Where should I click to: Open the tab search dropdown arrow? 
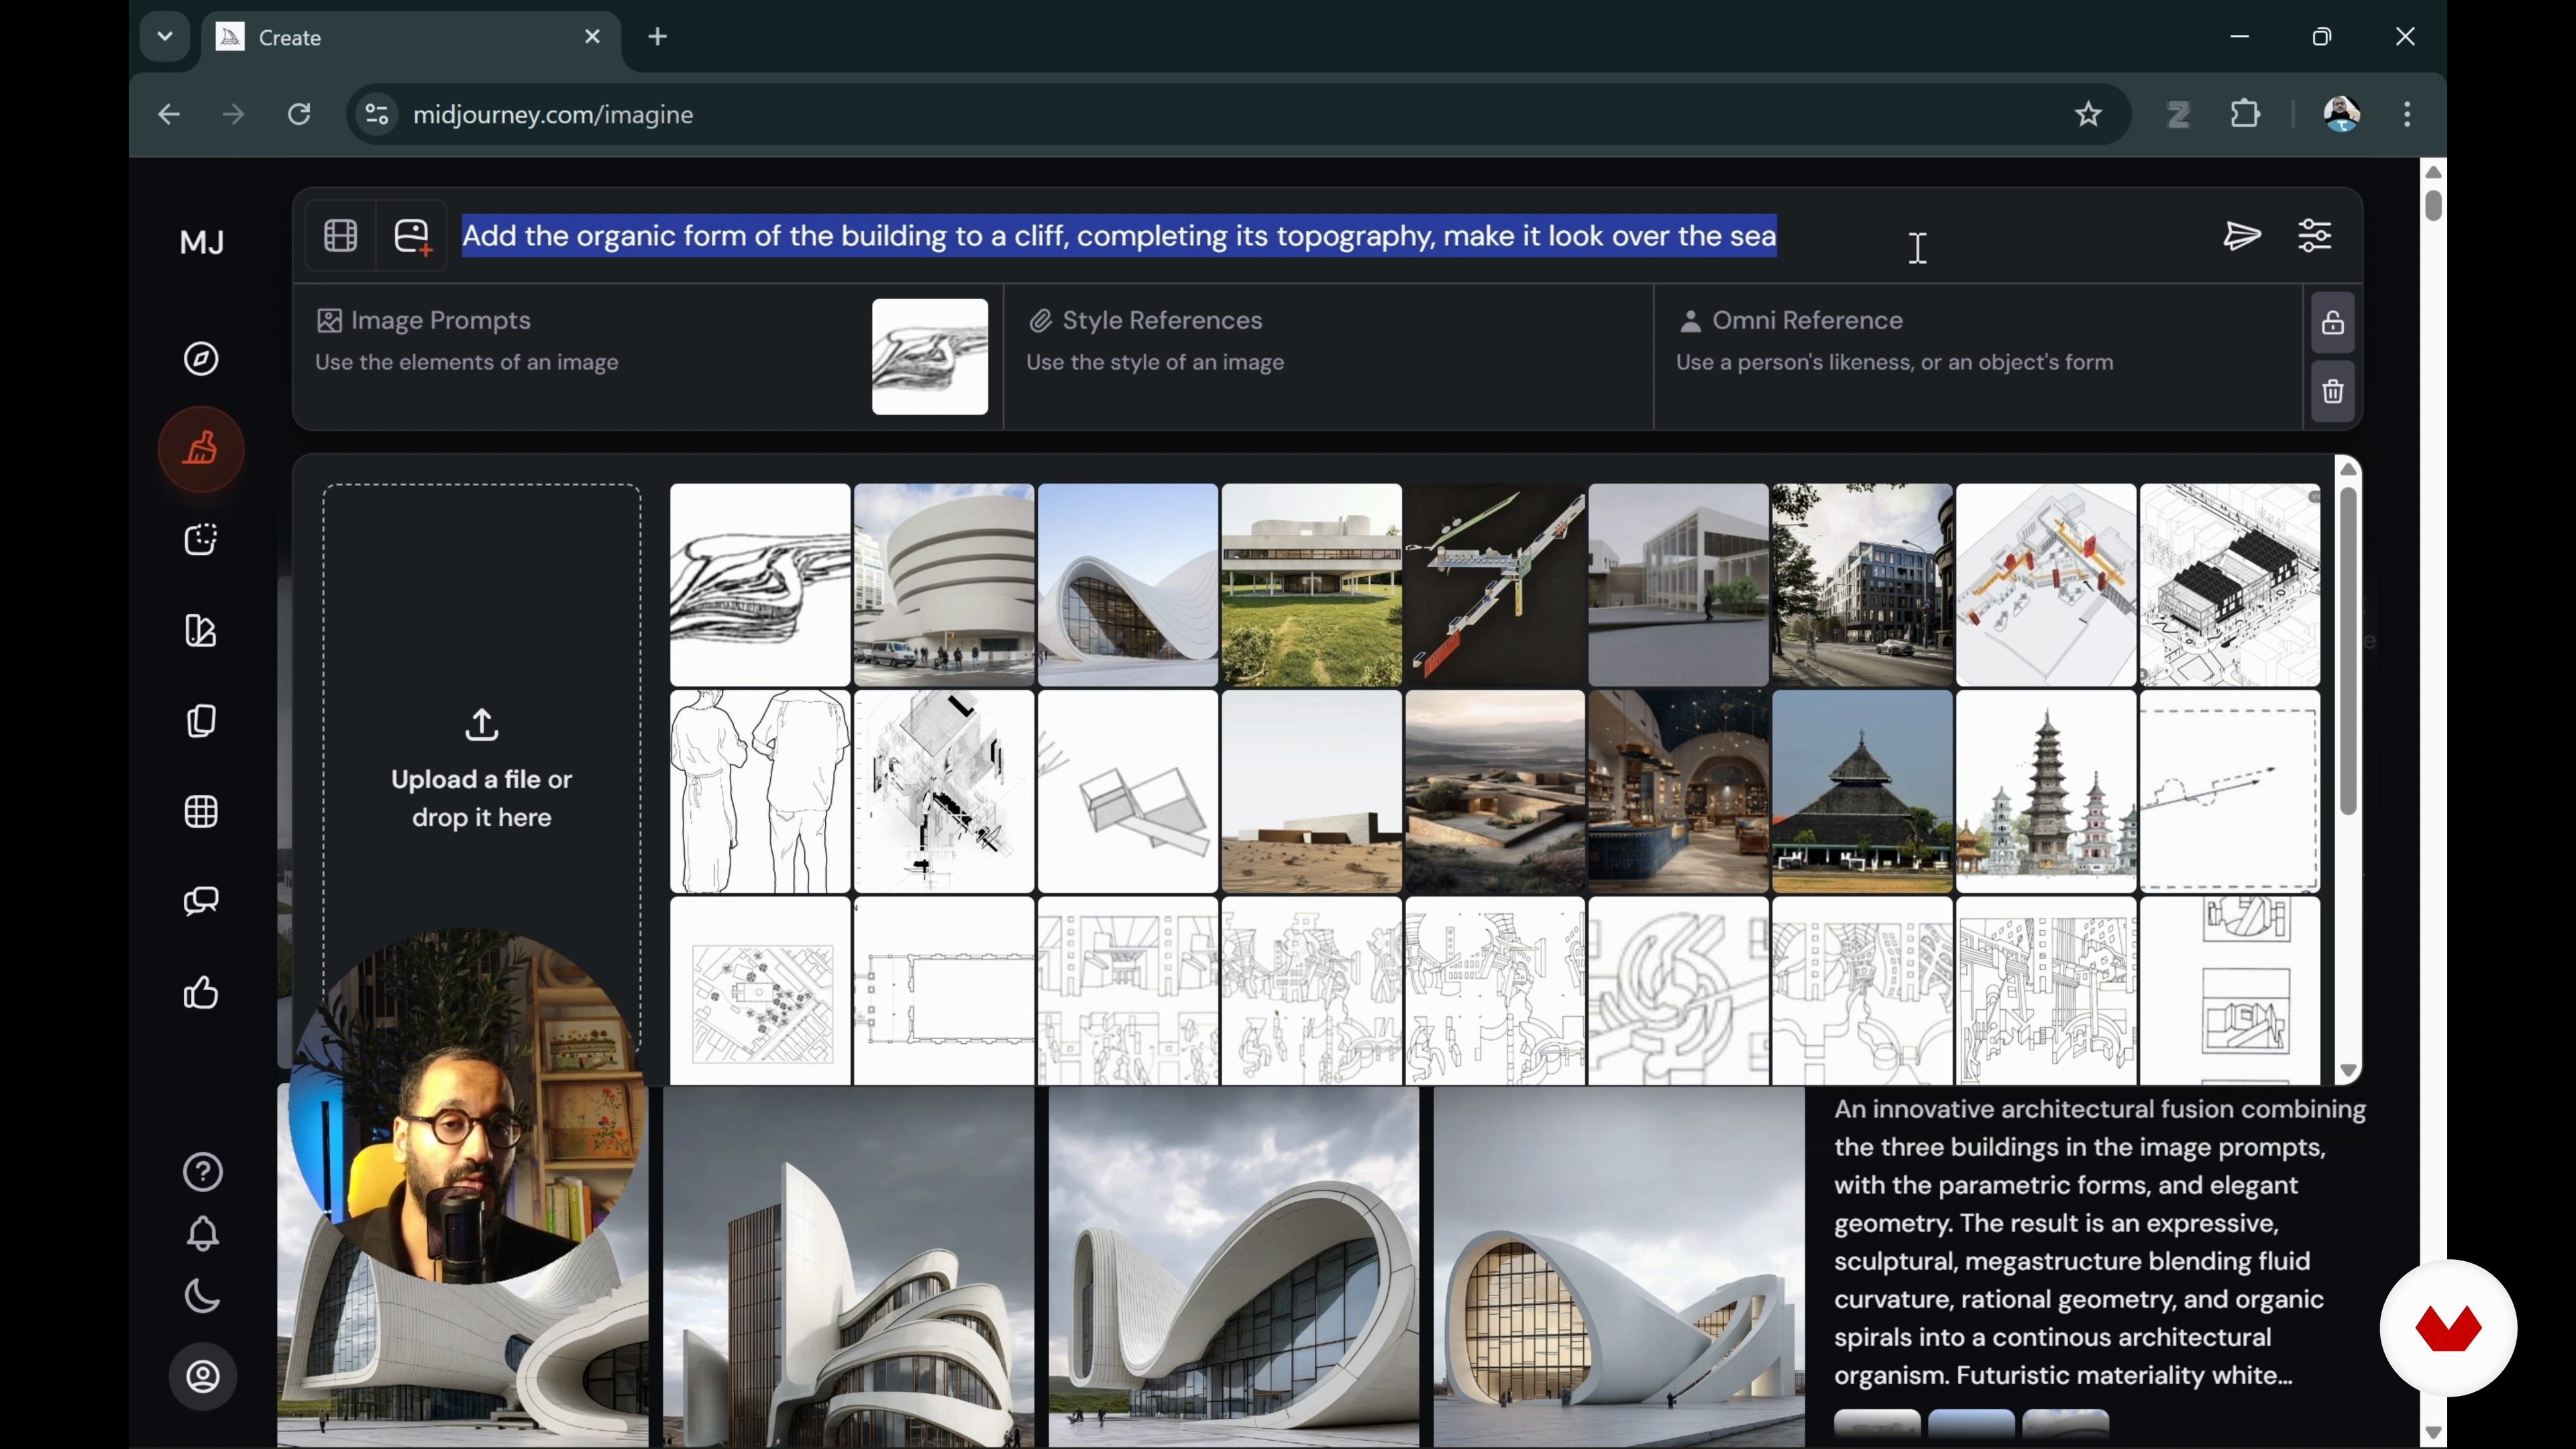pos(165,37)
